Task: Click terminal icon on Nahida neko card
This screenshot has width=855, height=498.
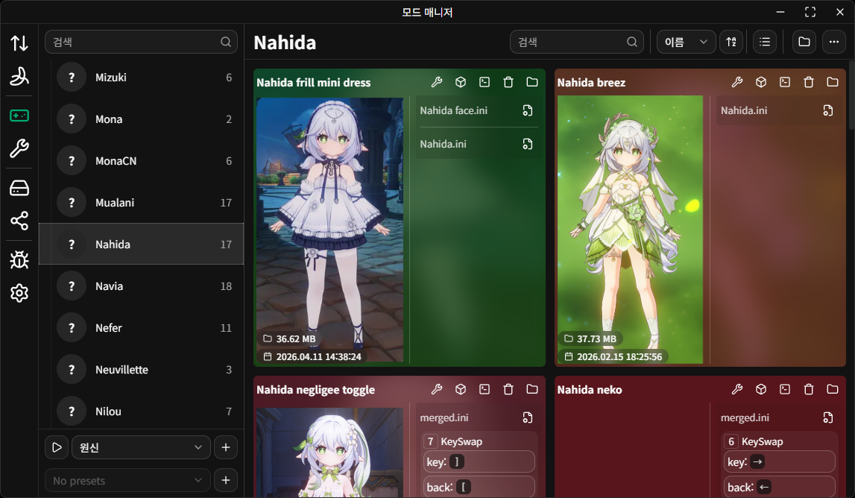Action: coord(785,389)
